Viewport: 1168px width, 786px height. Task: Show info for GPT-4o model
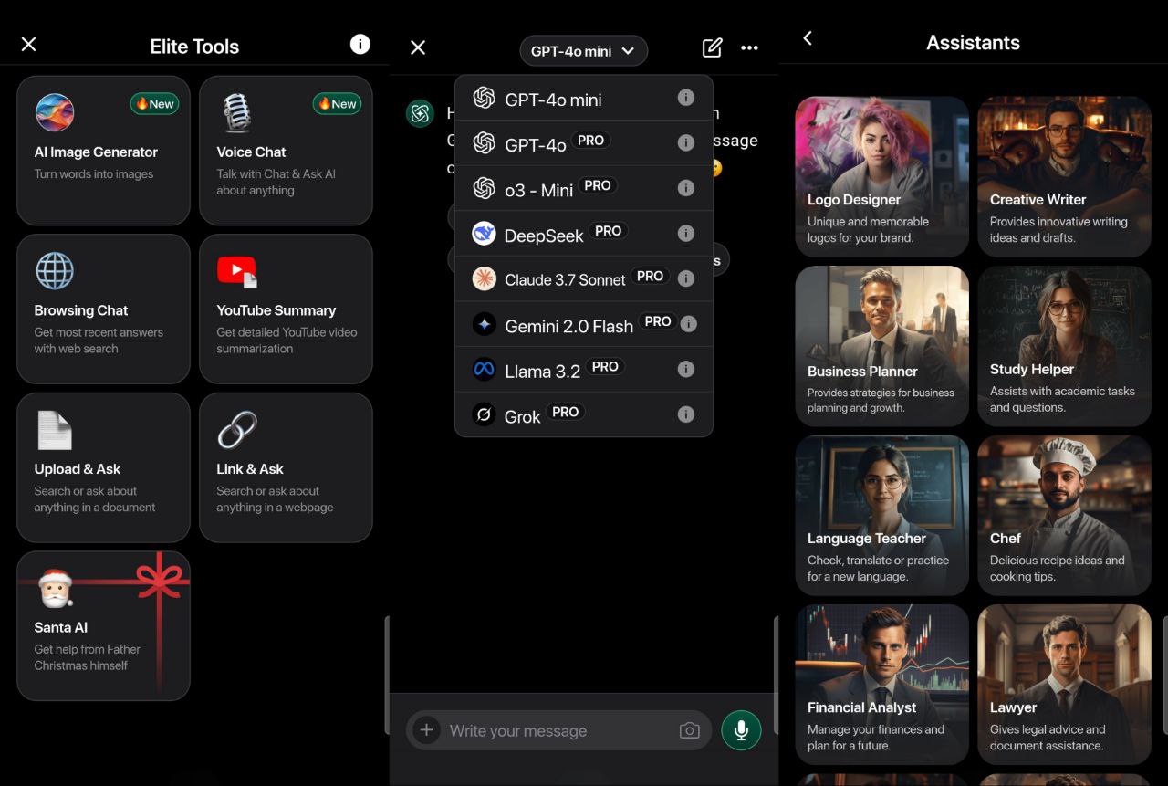686,142
